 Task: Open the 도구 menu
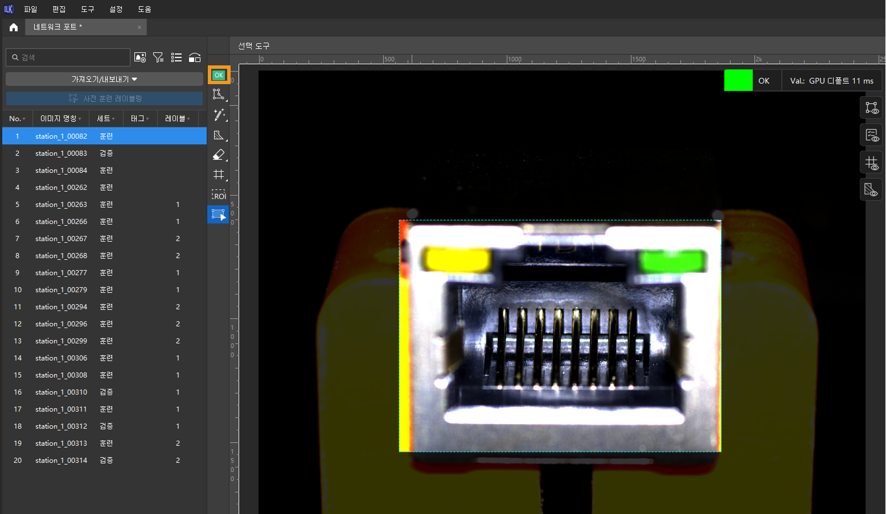tap(87, 9)
